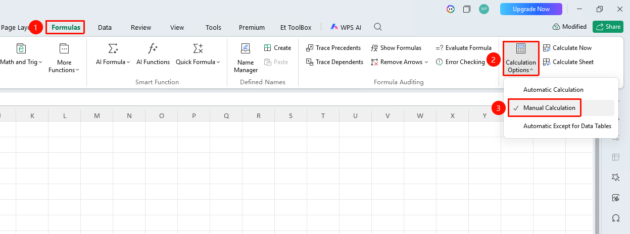Click Evaluate Formula
Image resolution: width=630 pixels, height=234 pixels.
(463, 48)
